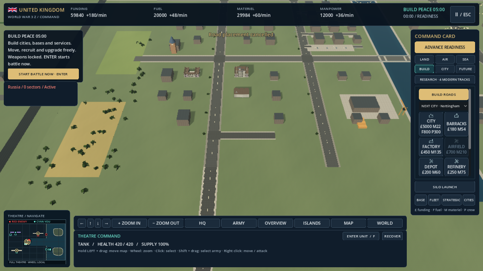Viewport: 483px width, 271px height.
Task: Open MAP view
Action: [348, 223]
